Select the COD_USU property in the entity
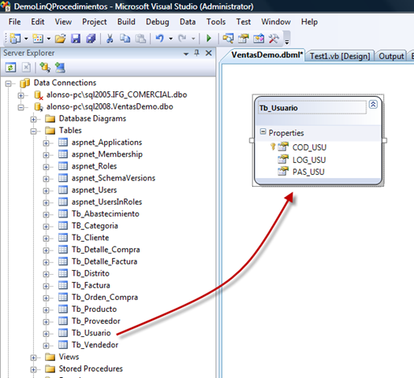The height and width of the screenshot is (378, 414). tap(309, 147)
